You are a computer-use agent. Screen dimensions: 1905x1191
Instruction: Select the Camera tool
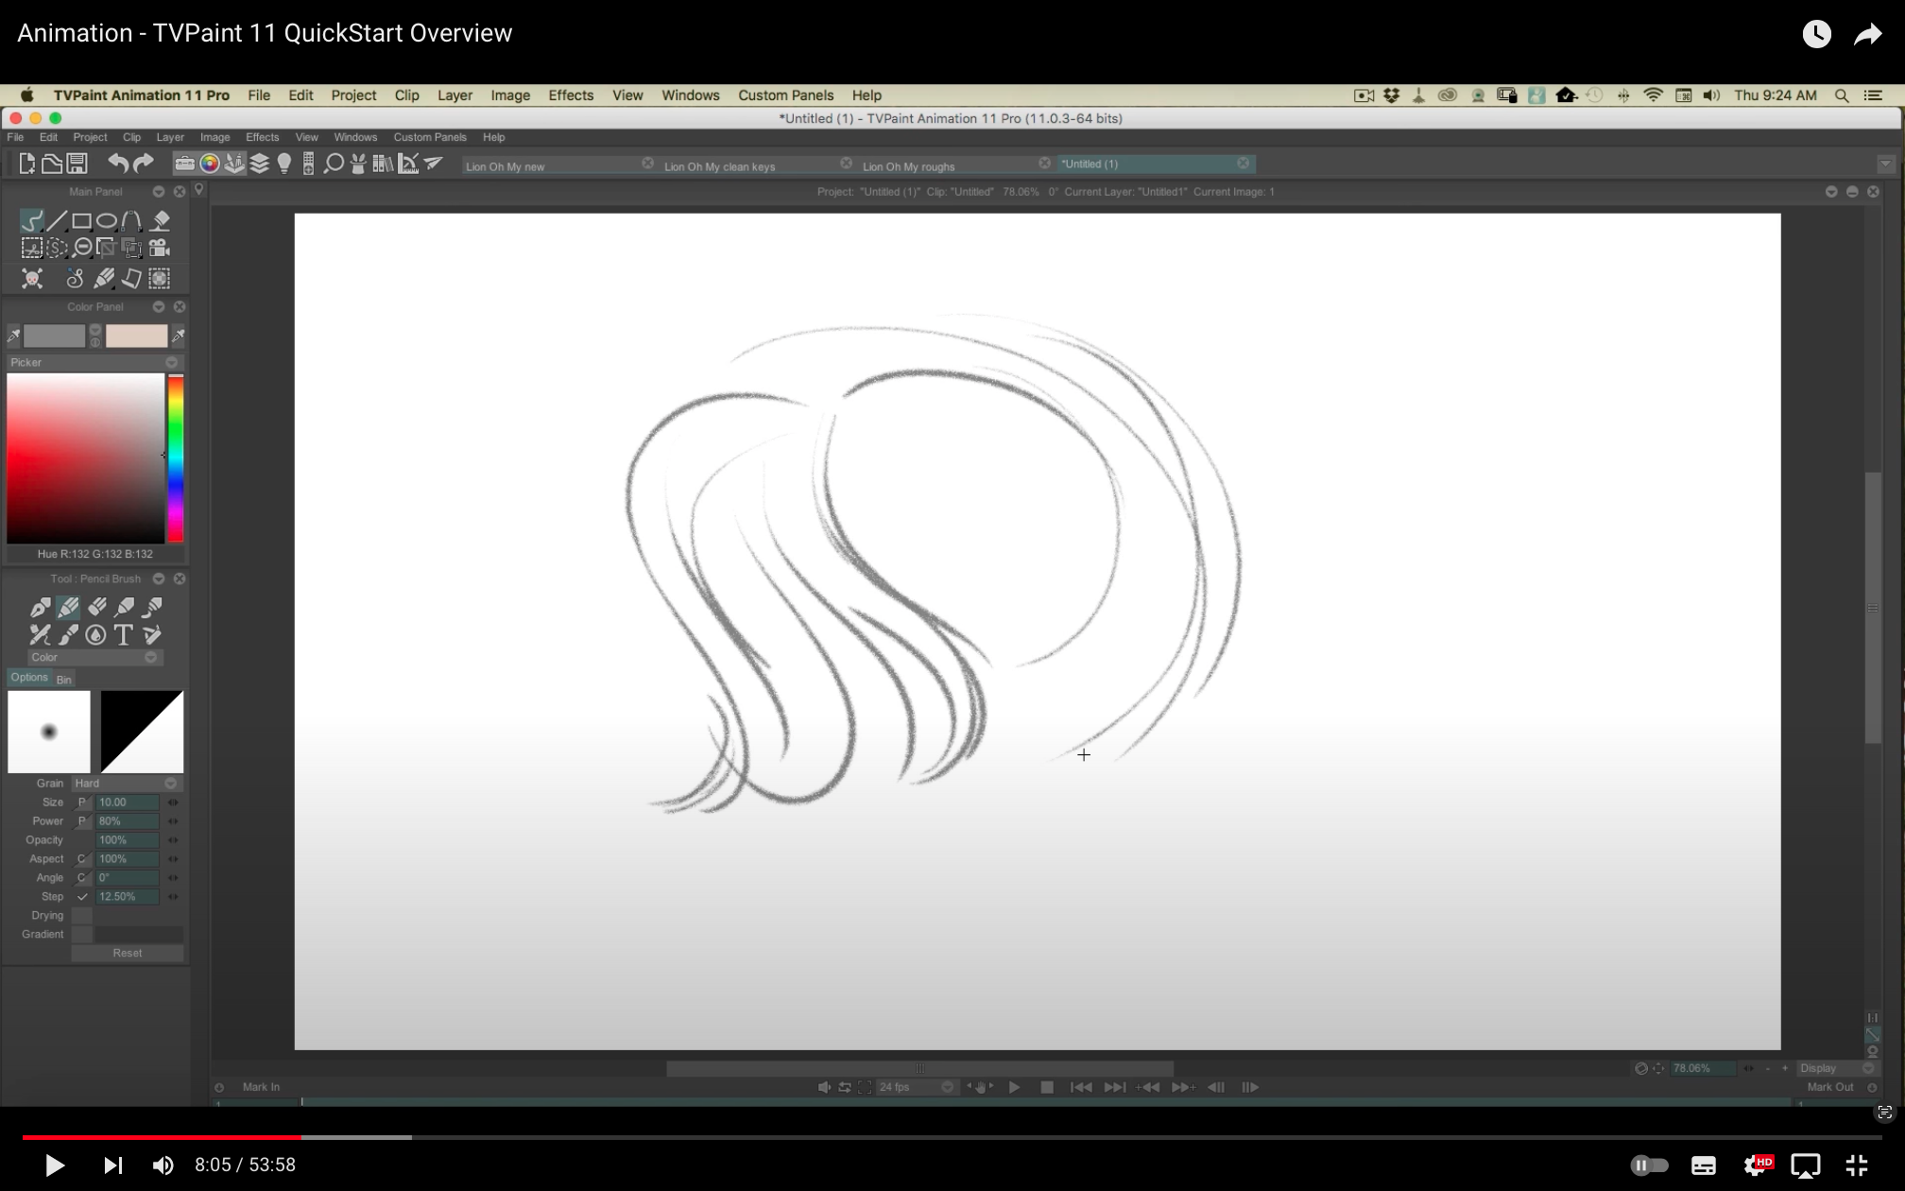point(160,249)
